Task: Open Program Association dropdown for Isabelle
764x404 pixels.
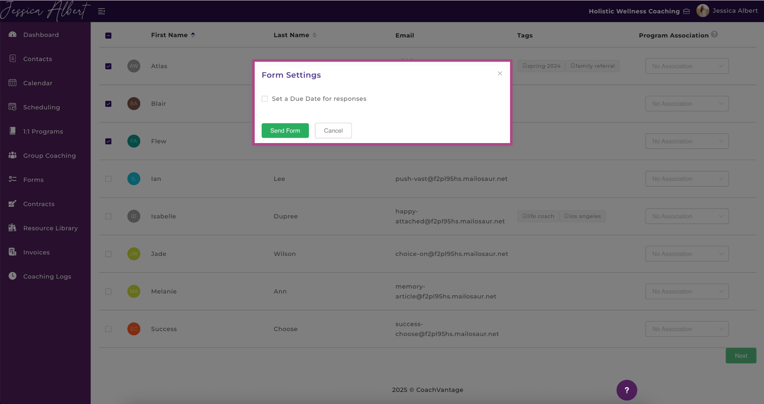Action: pos(687,216)
